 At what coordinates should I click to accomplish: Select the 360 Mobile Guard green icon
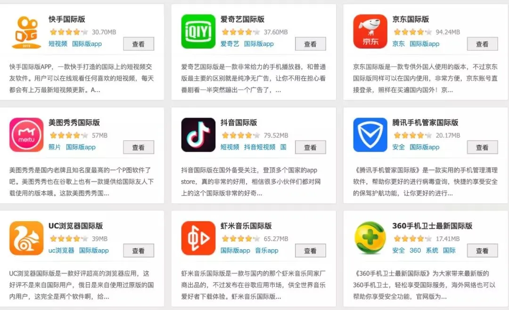tap(370, 238)
